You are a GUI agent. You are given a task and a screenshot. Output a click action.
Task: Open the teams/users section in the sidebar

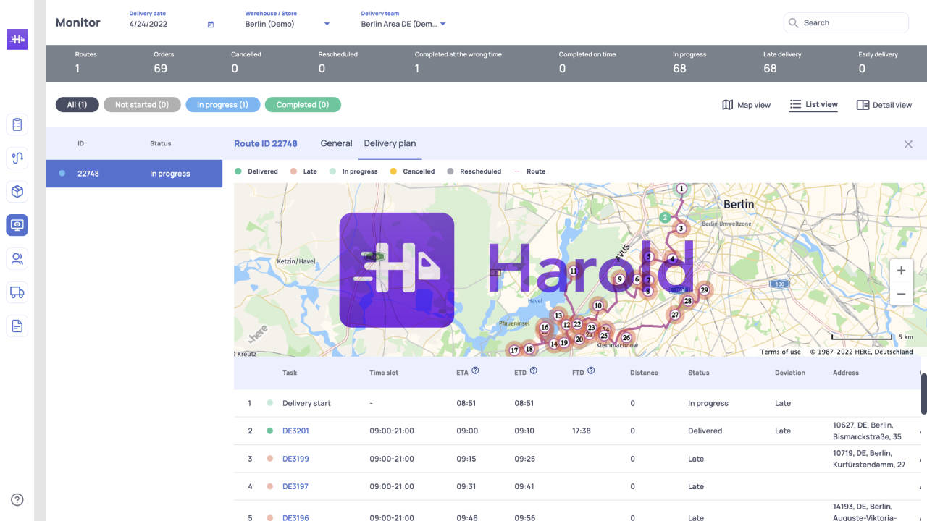(17, 258)
